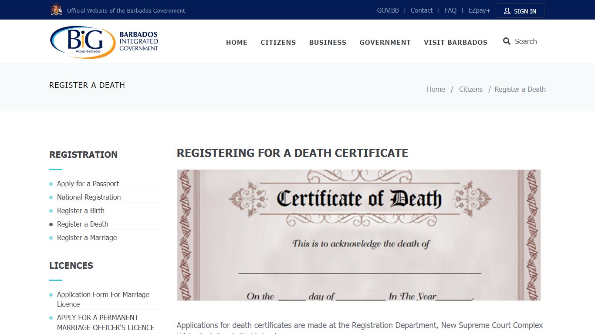Screen dimensions: 595x334
Task: Open the BUSINESS menu
Action: click(x=328, y=43)
